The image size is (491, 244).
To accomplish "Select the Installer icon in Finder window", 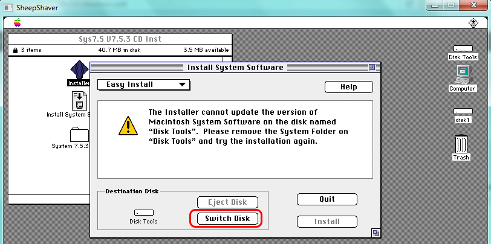I will click(80, 69).
